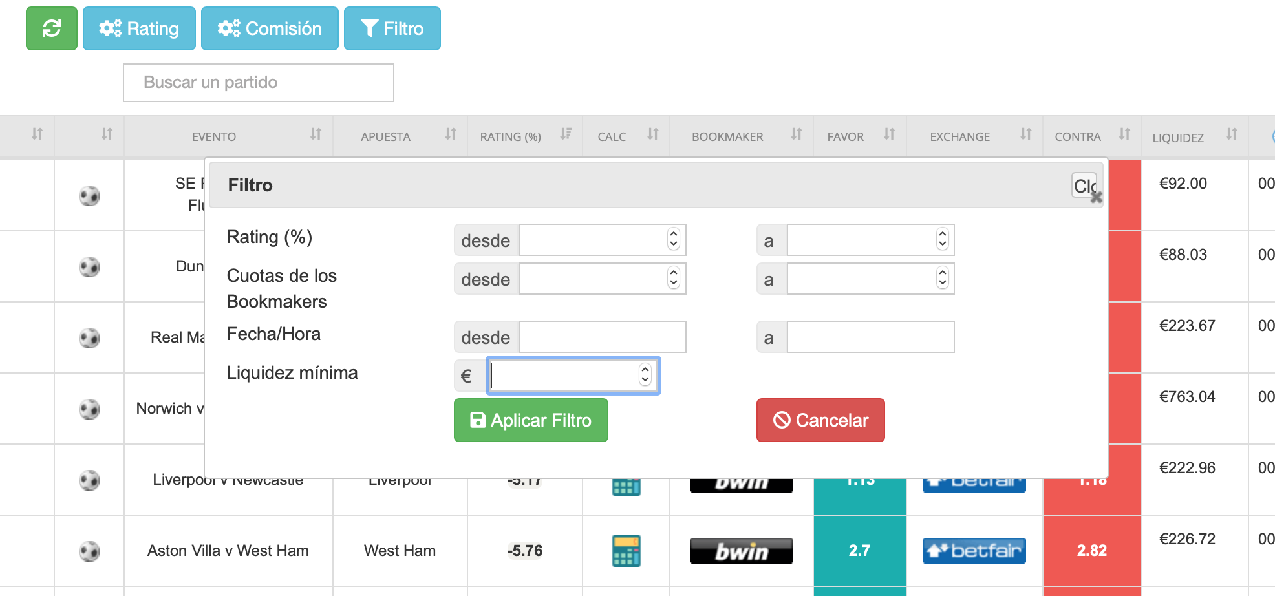Click the Rating (%) desde stepper
The height and width of the screenshot is (596, 1275).
pyautogui.click(x=673, y=240)
